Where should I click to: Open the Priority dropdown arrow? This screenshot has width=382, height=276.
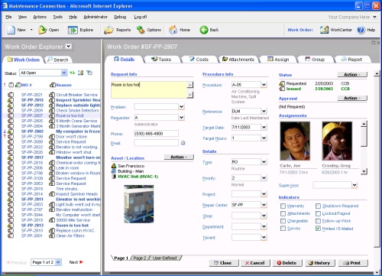(x=264, y=177)
